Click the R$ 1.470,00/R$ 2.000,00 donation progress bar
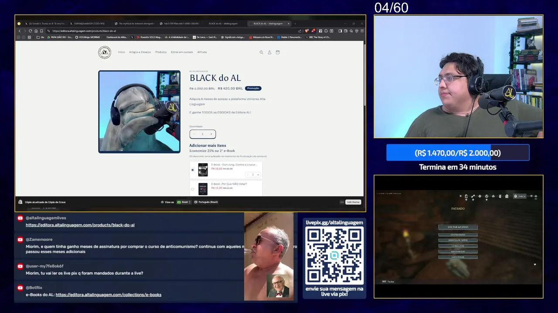Viewport: 558px width, 313px height. [x=458, y=153]
